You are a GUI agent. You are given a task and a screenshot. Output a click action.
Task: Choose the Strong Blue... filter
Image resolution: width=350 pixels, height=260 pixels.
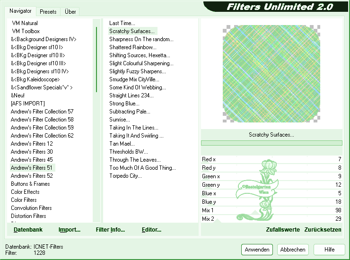click(x=124, y=104)
